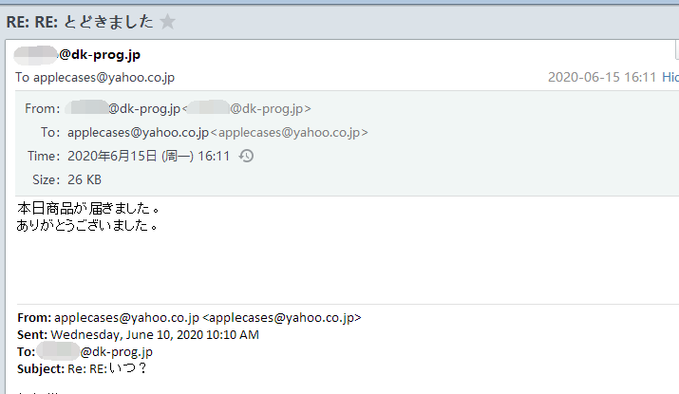Click the 26 KB size value

click(x=85, y=179)
